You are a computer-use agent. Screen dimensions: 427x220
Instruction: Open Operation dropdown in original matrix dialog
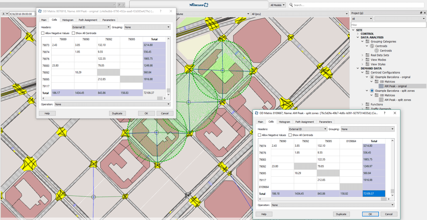(112, 104)
